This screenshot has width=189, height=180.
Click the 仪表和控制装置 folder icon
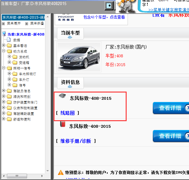tap(9, 108)
